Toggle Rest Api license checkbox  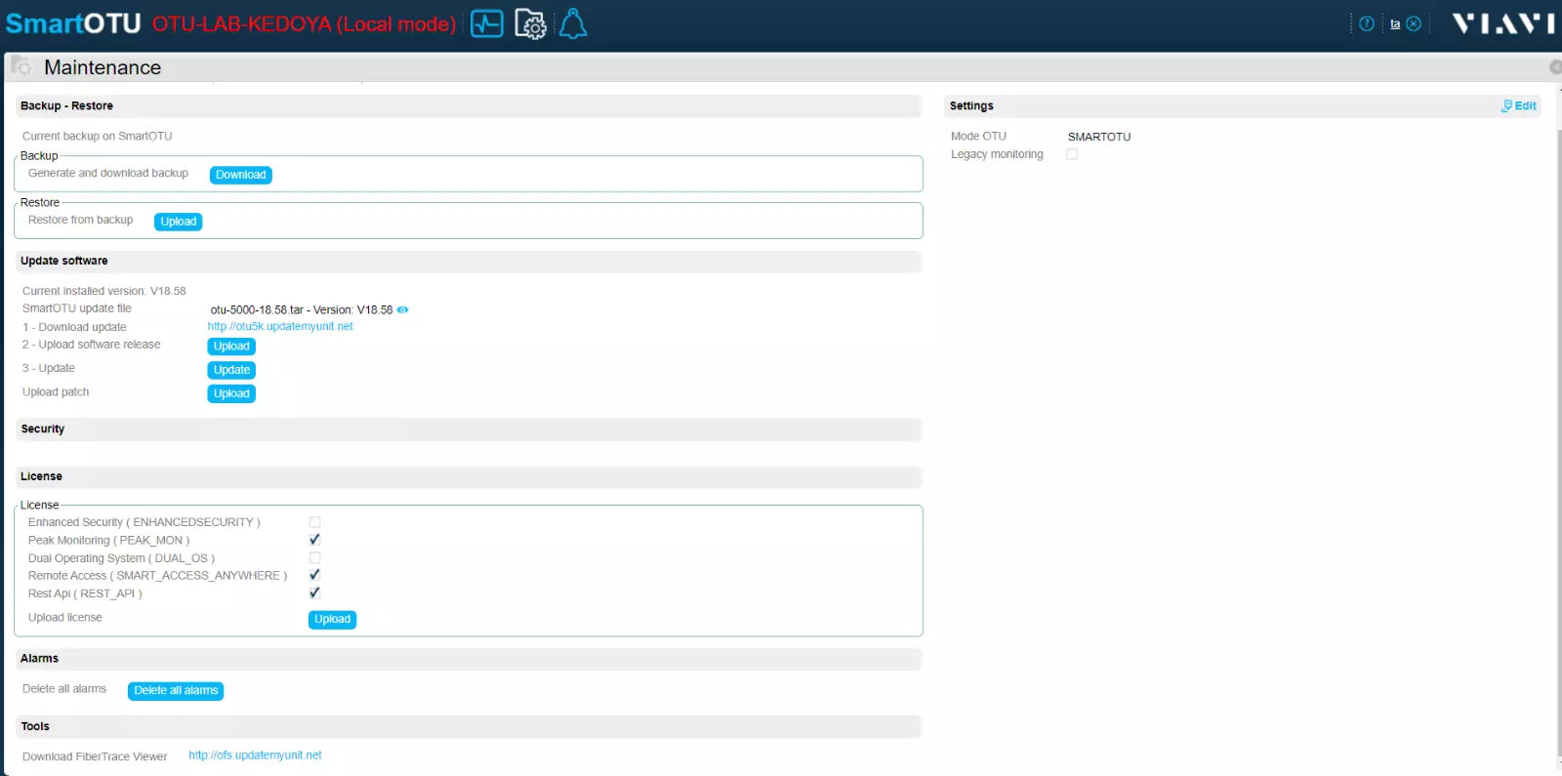(x=314, y=592)
